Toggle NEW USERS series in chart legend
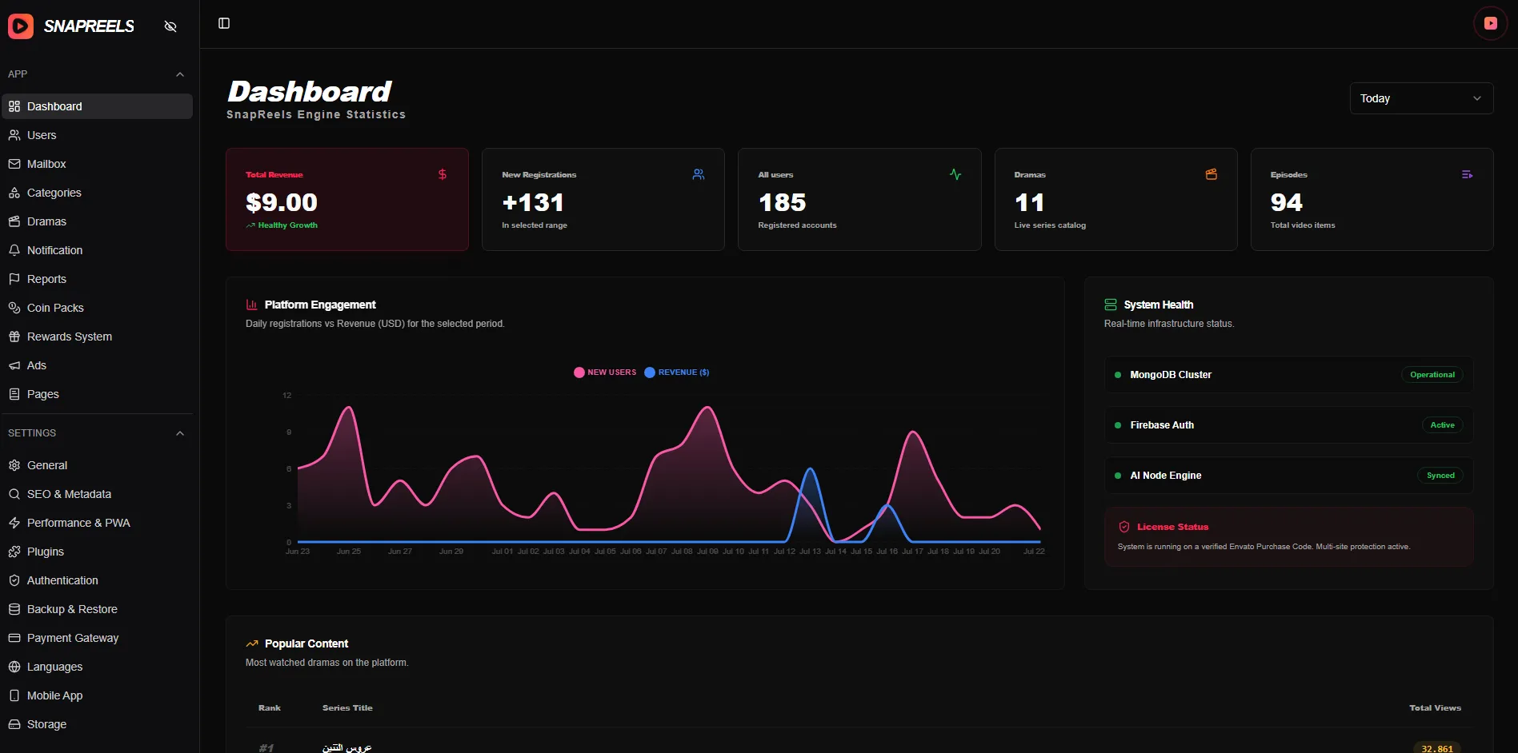This screenshot has width=1518, height=753. pyautogui.click(x=605, y=373)
